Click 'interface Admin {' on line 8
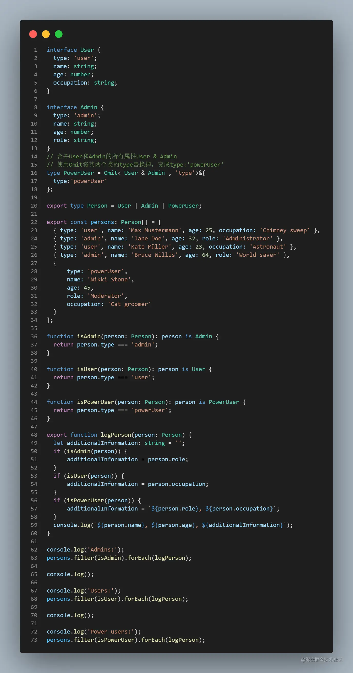 coord(75,107)
